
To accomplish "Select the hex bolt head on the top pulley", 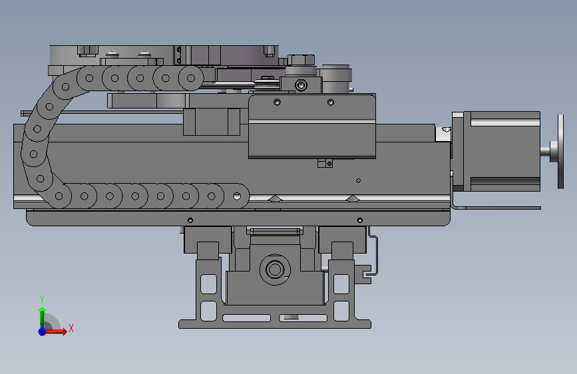I will point(301,60).
